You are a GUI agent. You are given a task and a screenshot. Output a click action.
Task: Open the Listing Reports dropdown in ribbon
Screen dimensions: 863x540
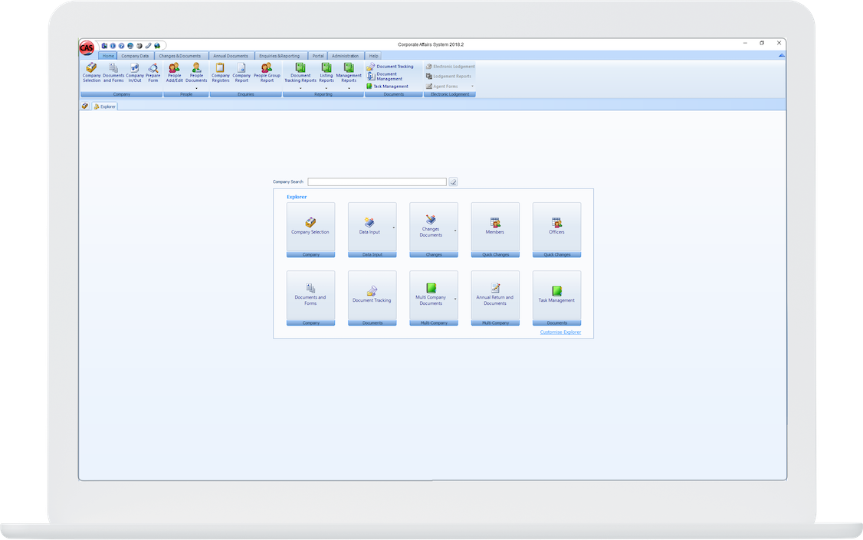pyautogui.click(x=326, y=88)
